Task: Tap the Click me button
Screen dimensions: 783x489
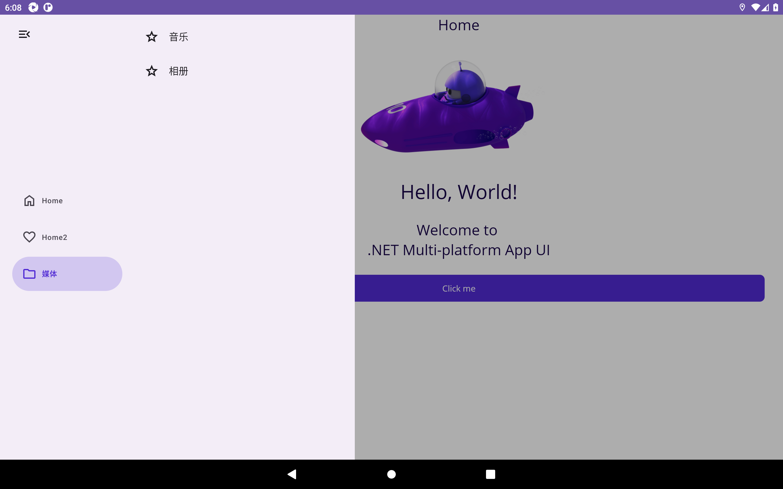Action: click(559, 288)
